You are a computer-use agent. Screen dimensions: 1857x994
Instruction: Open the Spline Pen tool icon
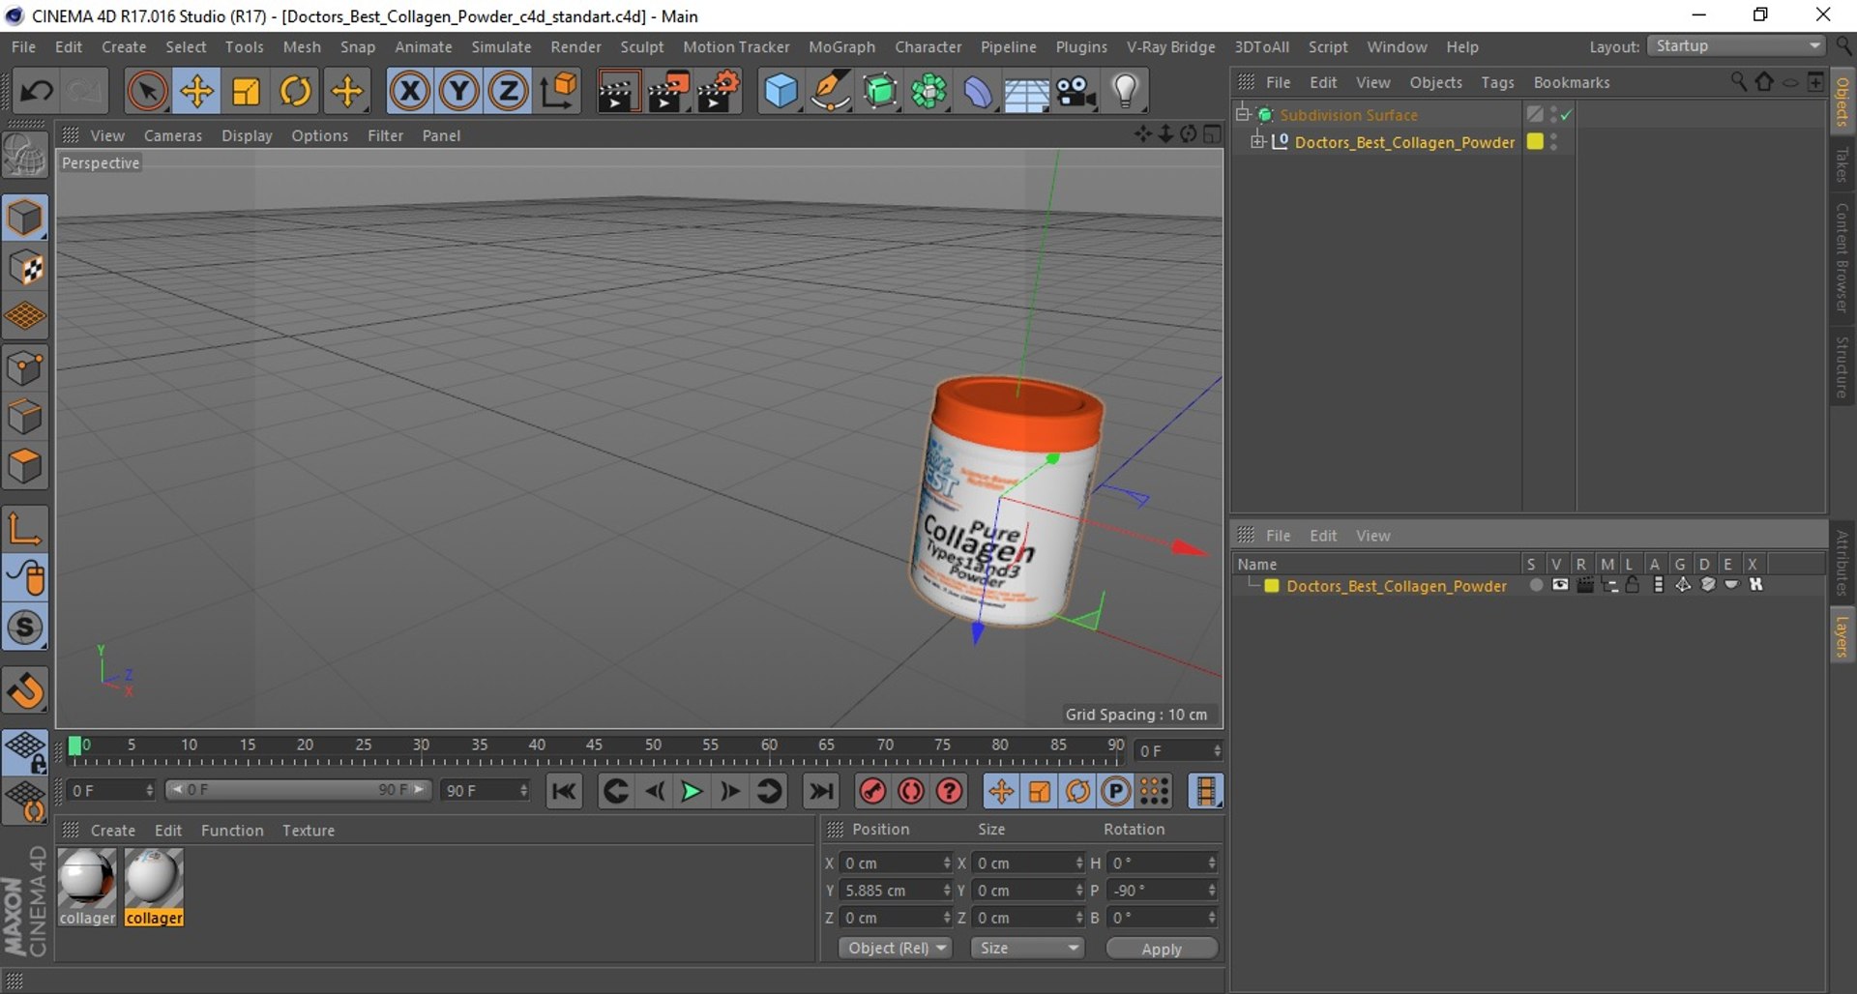point(830,92)
